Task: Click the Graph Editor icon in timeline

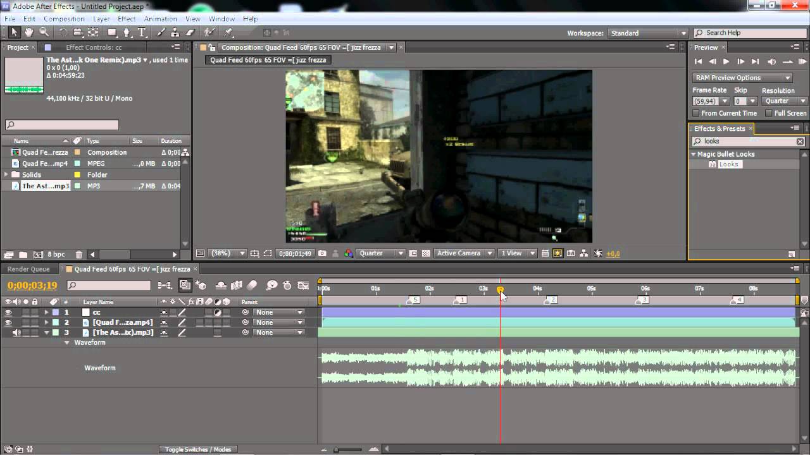Action: (303, 286)
